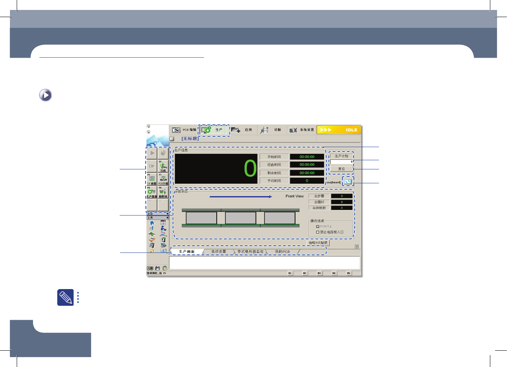Toggle the sec/board unit switch icon
Image resolution: width=507 pixels, height=367 pixels.
pos(348,182)
